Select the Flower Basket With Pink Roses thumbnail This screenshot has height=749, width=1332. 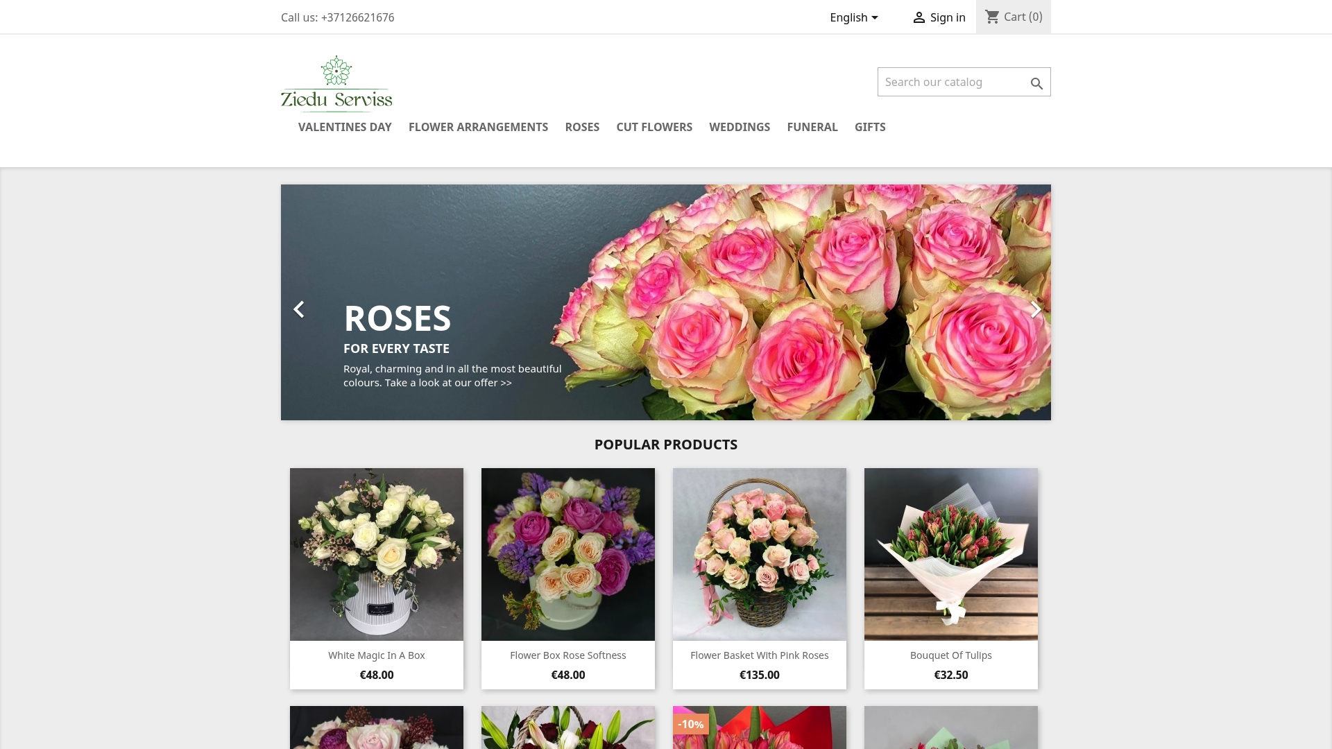pos(760,554)
